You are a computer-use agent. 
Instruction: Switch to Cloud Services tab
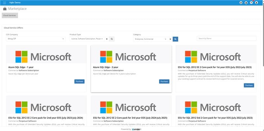tap(10, 15)
